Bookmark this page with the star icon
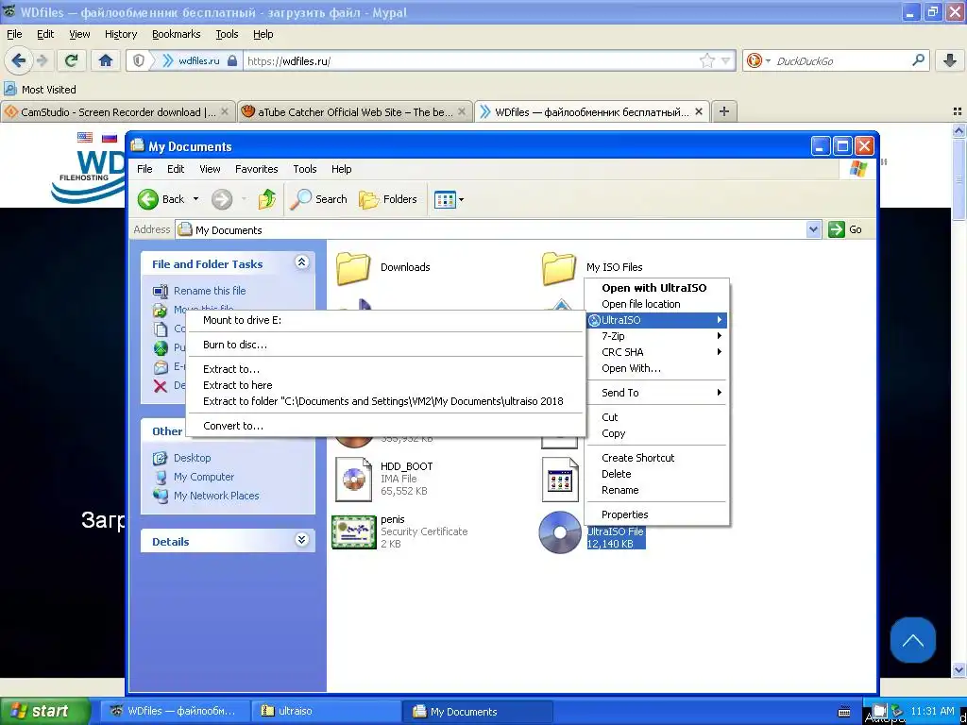Image resolution: width=967 pixels, height=725 pixels. tap(706, 60)
